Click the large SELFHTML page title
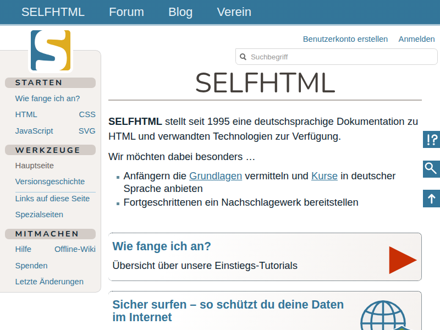Screen dimensions: 440x330 click(x=265, y=82)
